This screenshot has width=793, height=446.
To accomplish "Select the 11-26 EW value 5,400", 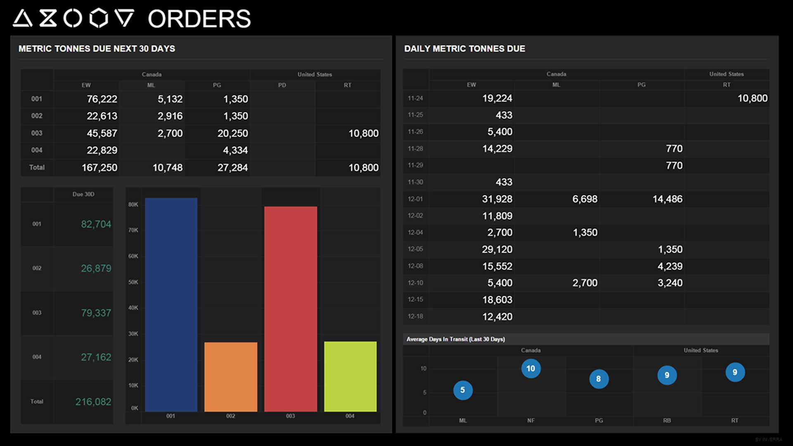I will pyautogui.click(x=500, y=132).
